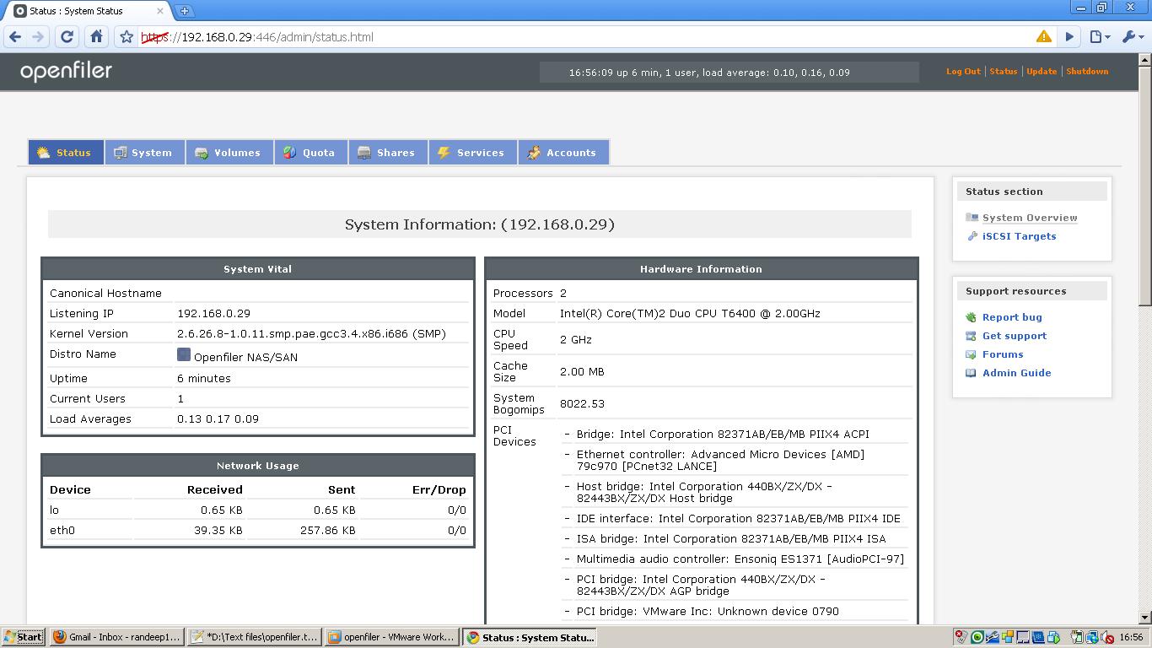1152x648 pixels.
Task: Open the new tab page dropdown
Action: pyautogui.click(x=1100, y=37)
